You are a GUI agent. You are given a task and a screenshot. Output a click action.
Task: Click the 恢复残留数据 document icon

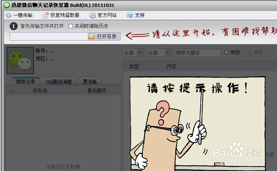[x=46, y=15]
